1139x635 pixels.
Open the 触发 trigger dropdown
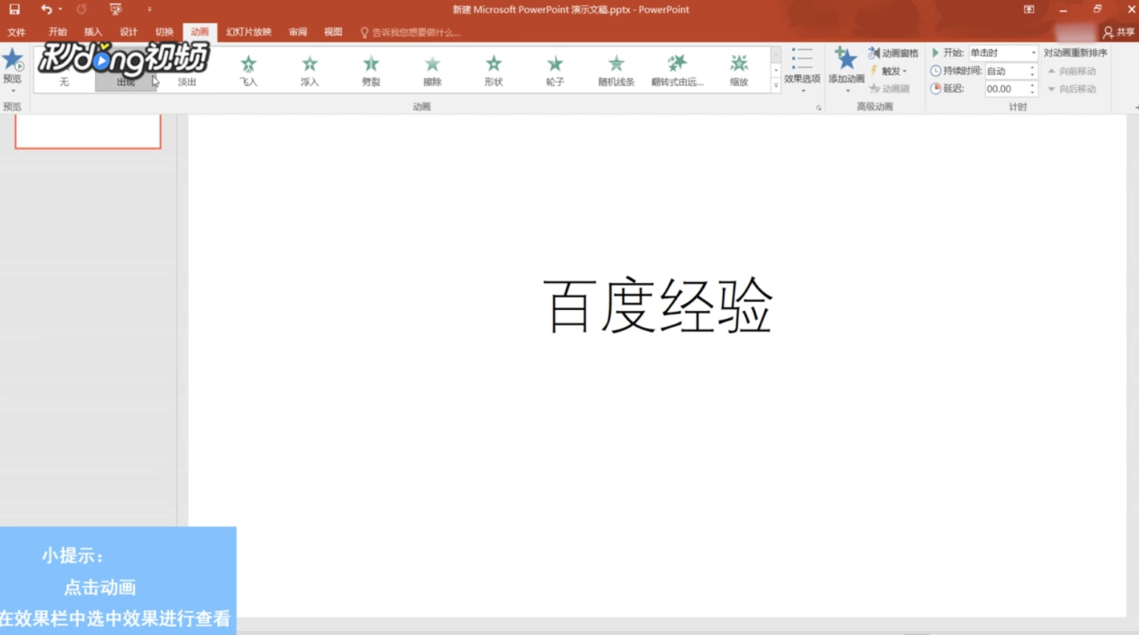(888, 71)
